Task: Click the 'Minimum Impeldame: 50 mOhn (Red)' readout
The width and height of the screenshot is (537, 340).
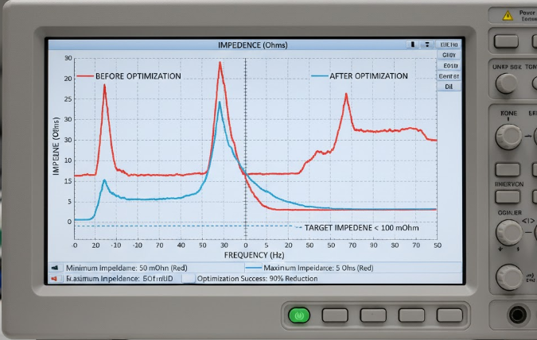Action: (126, 268)
